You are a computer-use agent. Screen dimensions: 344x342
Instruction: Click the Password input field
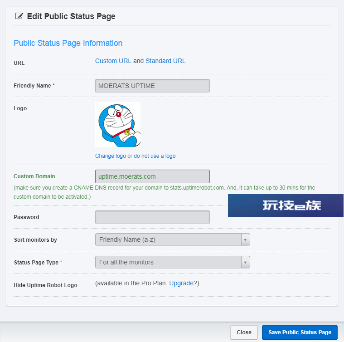[152, 217]
